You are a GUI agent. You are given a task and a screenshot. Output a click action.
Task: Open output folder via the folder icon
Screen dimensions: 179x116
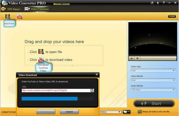[127, 112]
